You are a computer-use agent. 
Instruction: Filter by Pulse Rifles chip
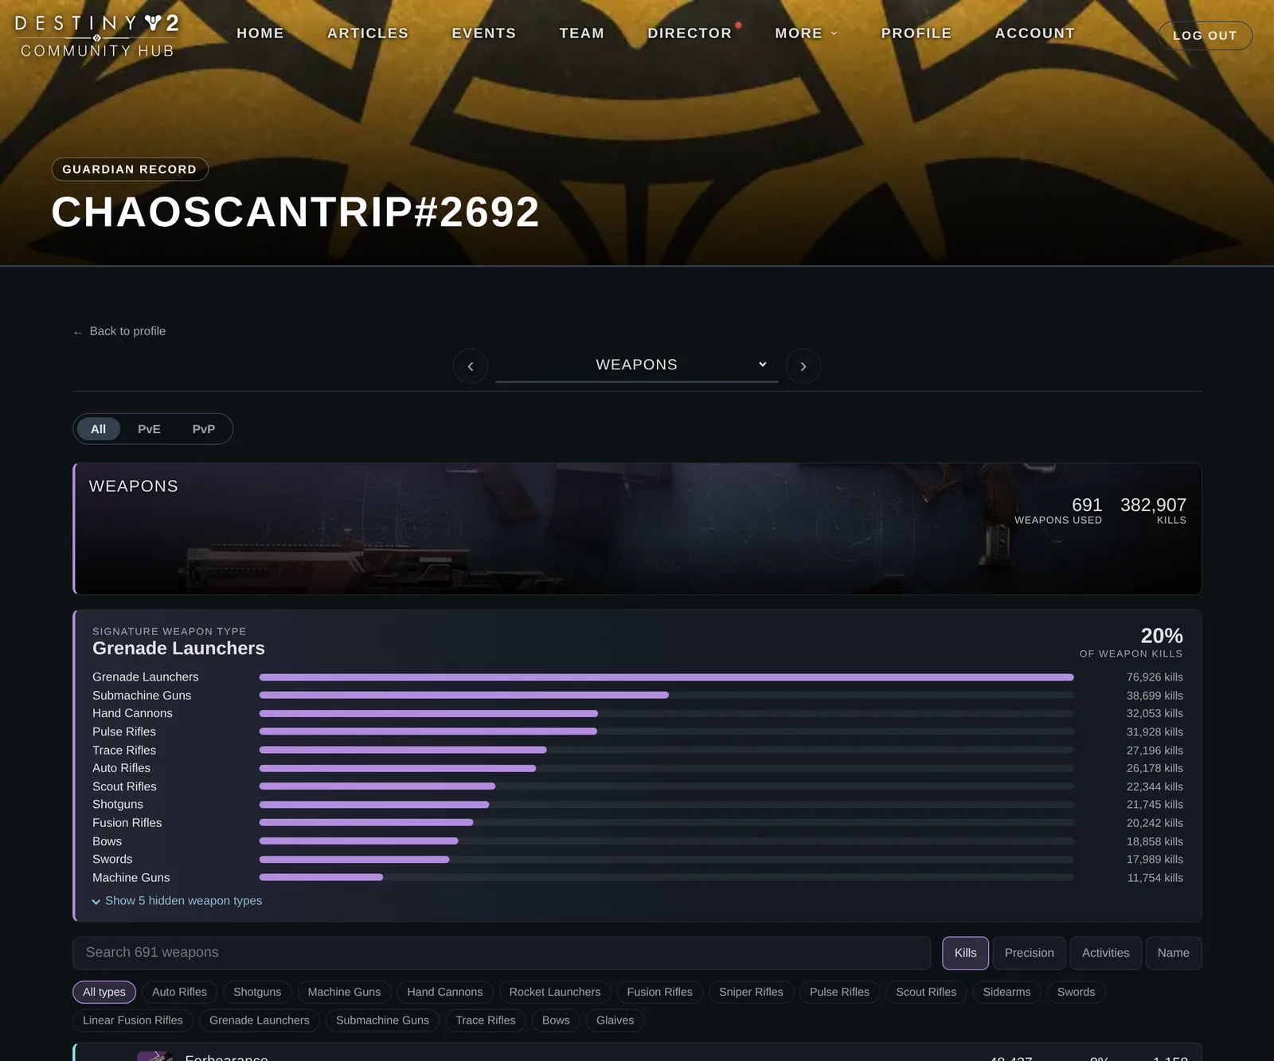839,992
